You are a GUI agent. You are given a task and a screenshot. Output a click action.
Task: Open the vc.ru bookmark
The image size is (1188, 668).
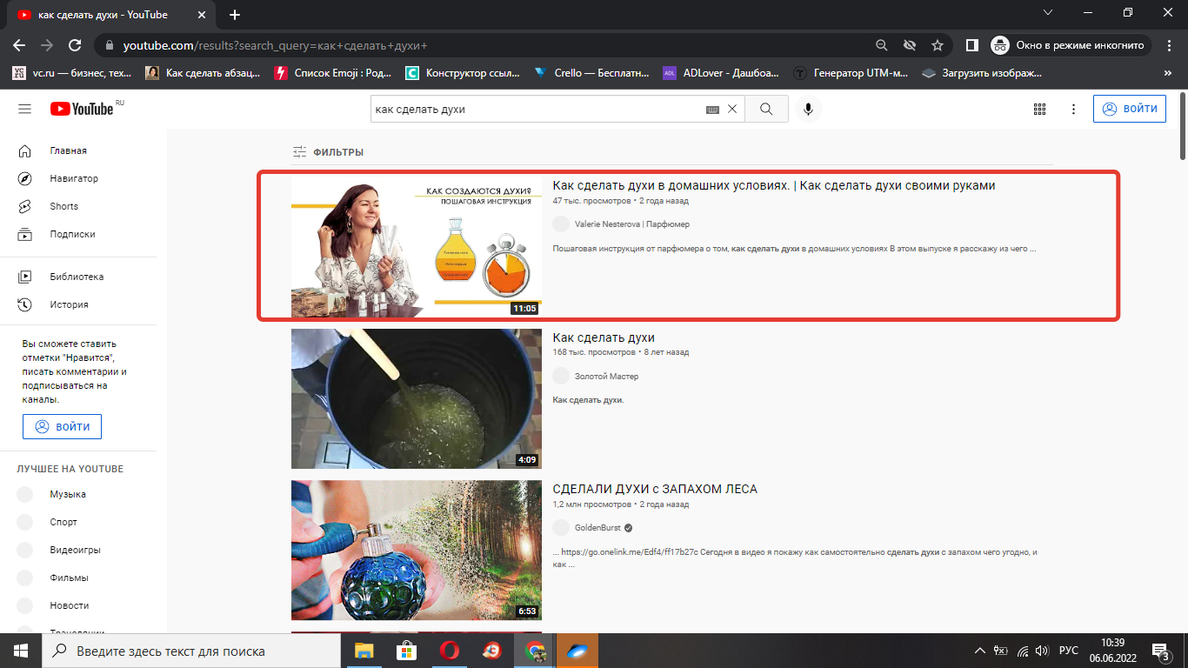[72, 73]
